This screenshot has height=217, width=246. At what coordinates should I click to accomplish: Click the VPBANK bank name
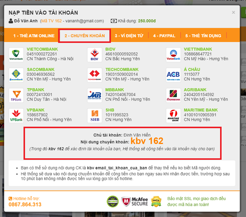(x=35, y=110)
